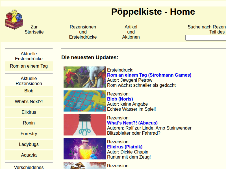Choose Elixirus from sidebar list

click(x=29, y=112)
